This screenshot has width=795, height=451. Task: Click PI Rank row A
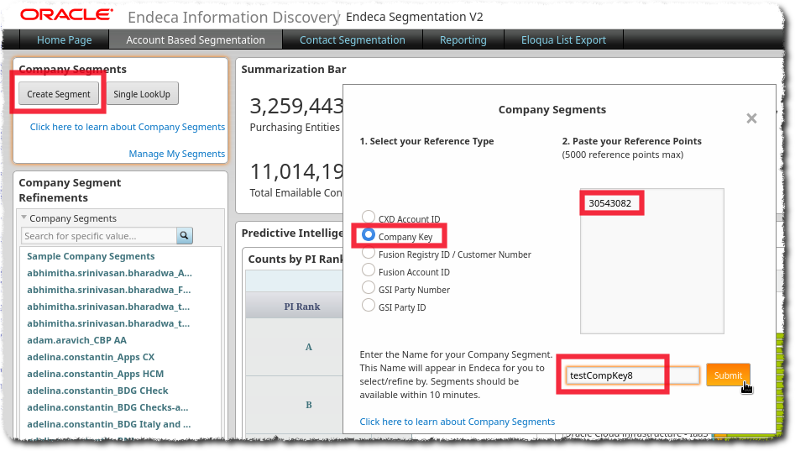[309, 347]
